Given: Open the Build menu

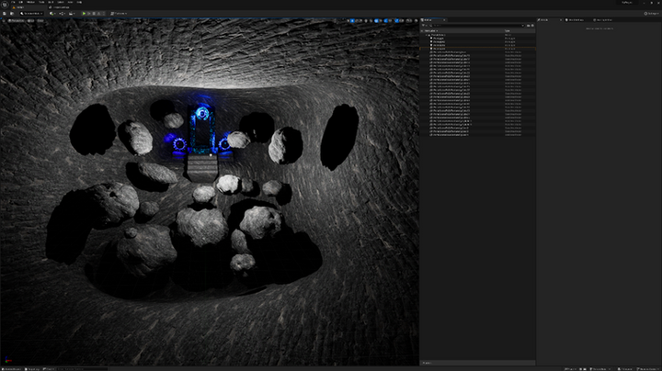Looking at the screenshot, I should tap(51, 2).
